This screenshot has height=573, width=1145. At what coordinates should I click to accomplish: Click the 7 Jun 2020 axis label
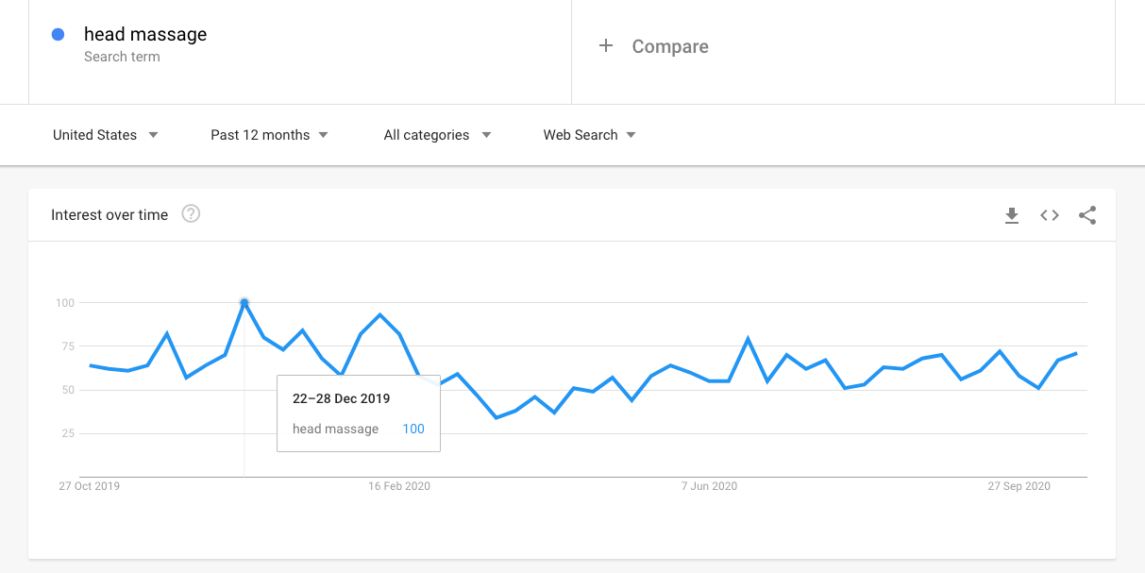pos(709,486)
